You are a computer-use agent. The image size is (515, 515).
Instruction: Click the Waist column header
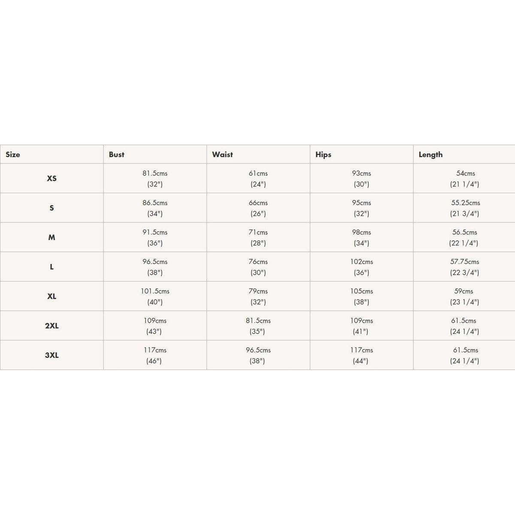click(x=222, y=154)
